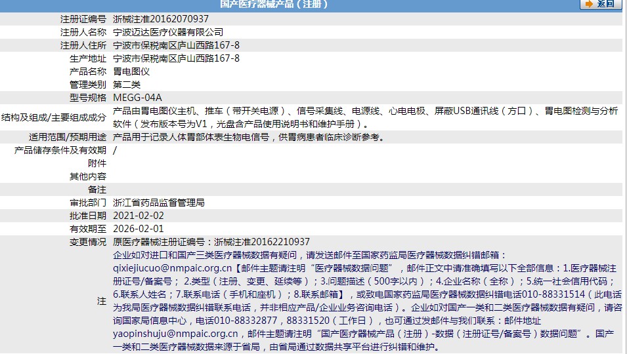Select company name 宁波迈达医疗仪器有限公司
This screenshot has height=354, width=627.
168,32
